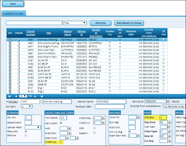Open the Exclude from txGradebook dropdown
The height and width of the screenshot is (146, 186).
174,106
